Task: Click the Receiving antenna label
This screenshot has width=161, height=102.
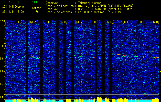Action: [x=59, y=12]
